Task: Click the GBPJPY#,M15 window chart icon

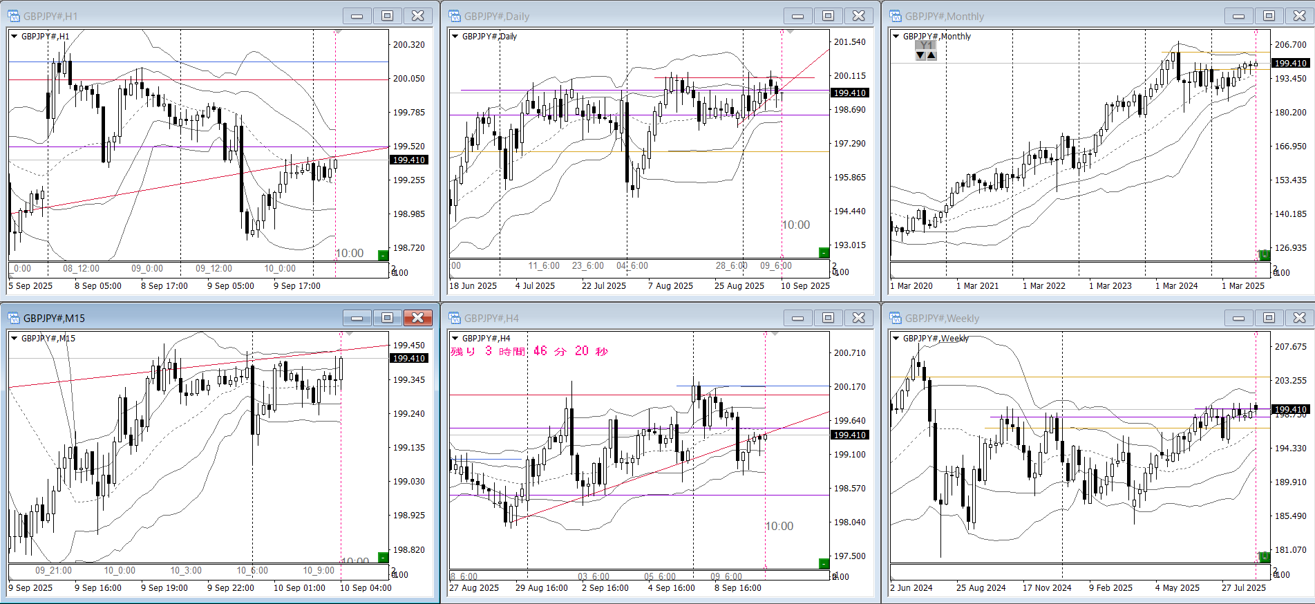Action: (14, 318)
